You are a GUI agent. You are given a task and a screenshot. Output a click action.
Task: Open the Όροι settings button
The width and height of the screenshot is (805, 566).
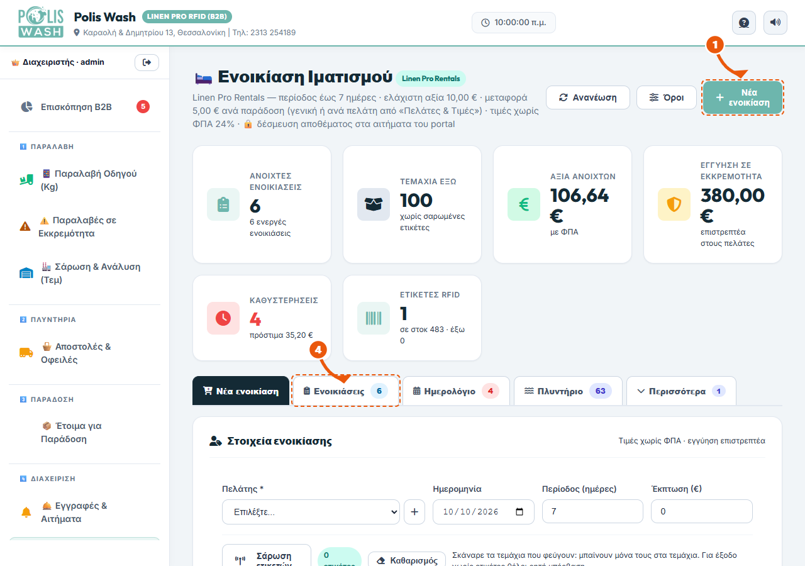(666, 97)
